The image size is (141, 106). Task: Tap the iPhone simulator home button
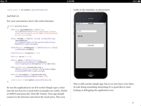(91, 73)
